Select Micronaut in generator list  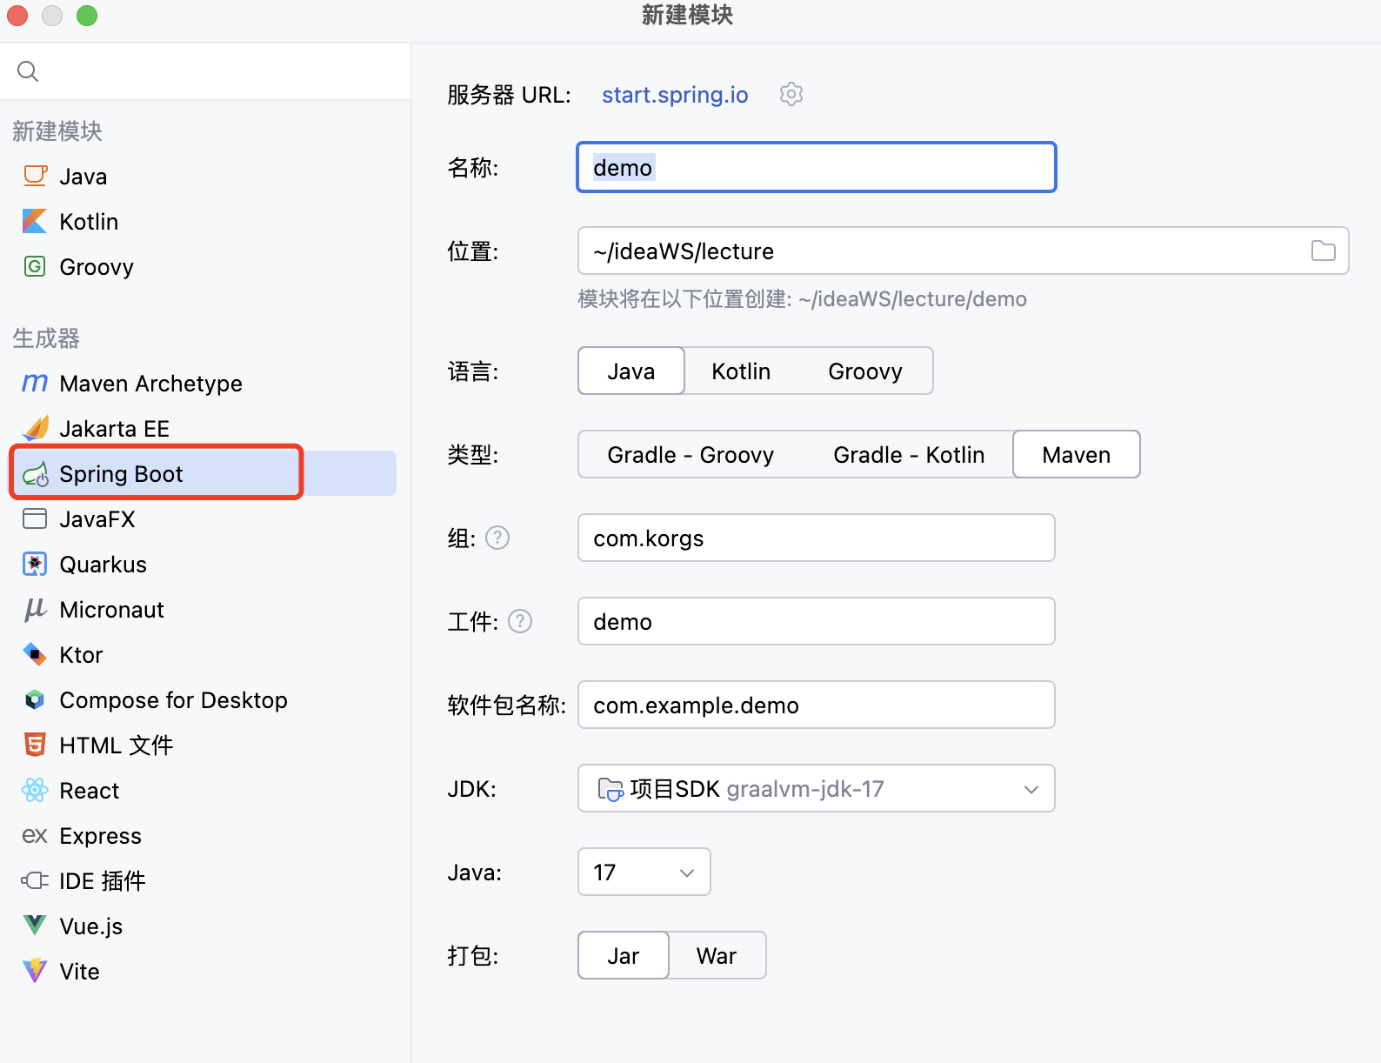click(205, 609)
